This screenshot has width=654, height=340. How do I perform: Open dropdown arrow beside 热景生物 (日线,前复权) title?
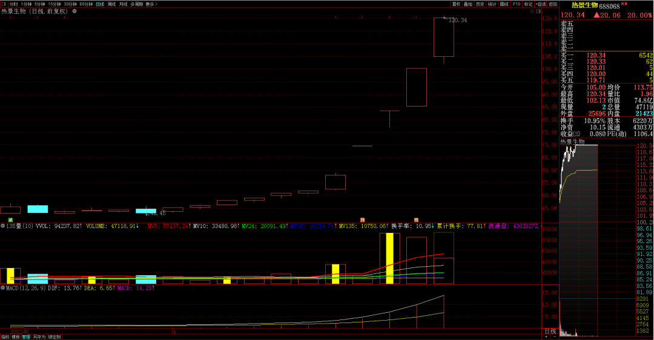click(x=74, y=11)
